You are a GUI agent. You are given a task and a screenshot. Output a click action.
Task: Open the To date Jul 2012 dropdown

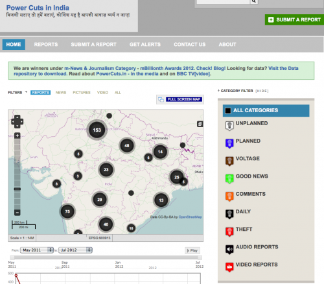pos(75,250)
